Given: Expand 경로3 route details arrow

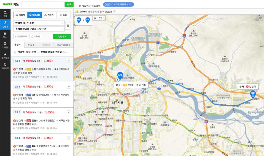Looking at the screenshot, I should tap(69, 112).
